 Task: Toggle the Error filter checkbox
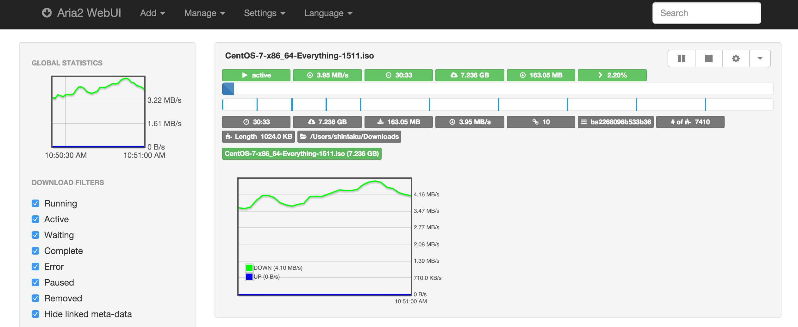click(x=35, y=267)
